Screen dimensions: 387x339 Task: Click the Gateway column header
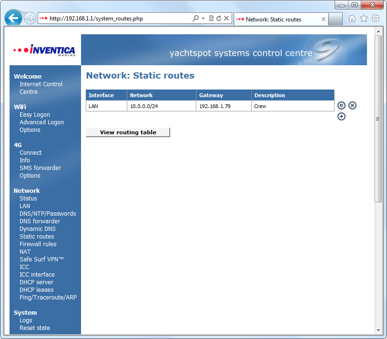224,95
